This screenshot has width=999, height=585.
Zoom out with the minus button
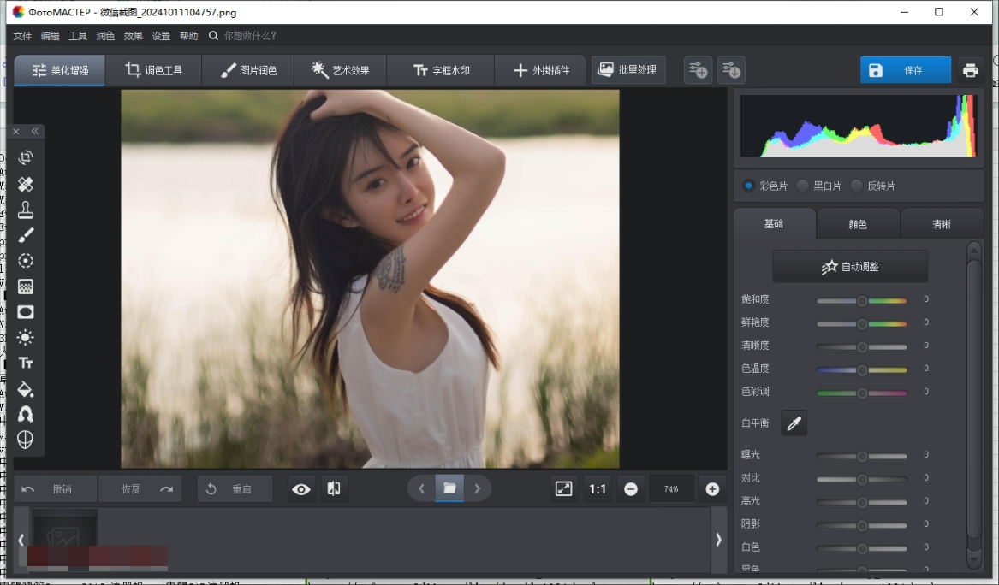(631, 489)
